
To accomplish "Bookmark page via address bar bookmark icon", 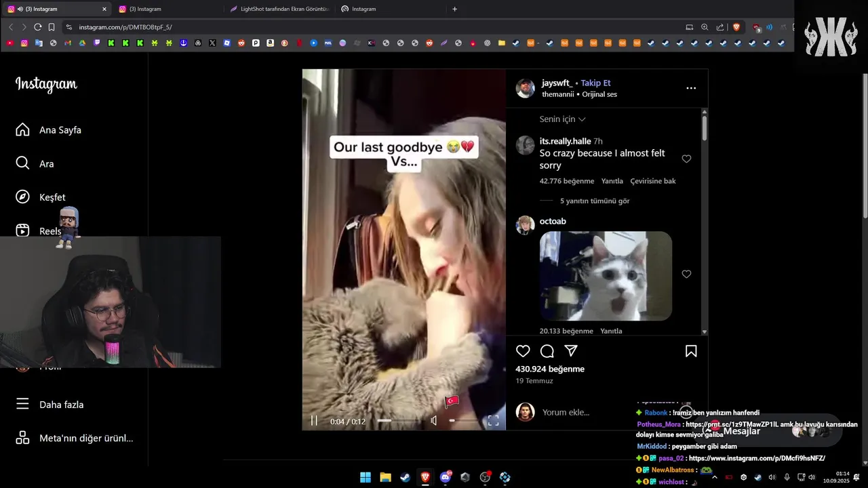I will 52,27.
